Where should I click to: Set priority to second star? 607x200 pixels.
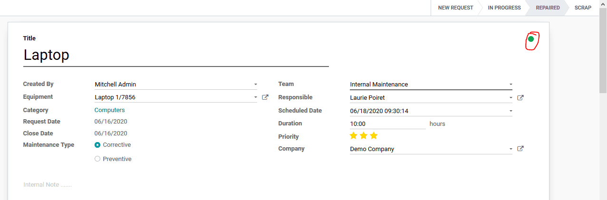click(x=364, y=136)
